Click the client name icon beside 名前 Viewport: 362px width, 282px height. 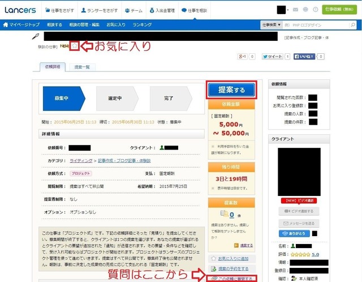[x=293, y=246]
